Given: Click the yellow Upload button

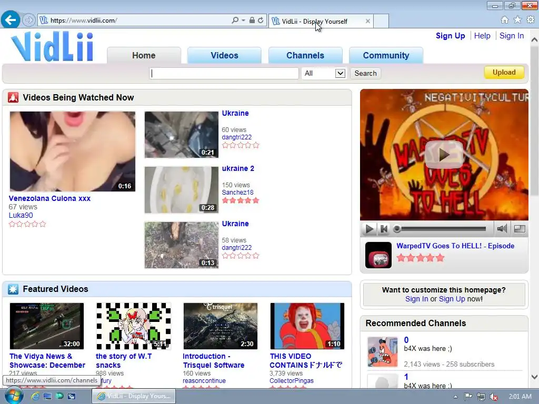Looking at the screenshot, I should (x=504, y=73).
